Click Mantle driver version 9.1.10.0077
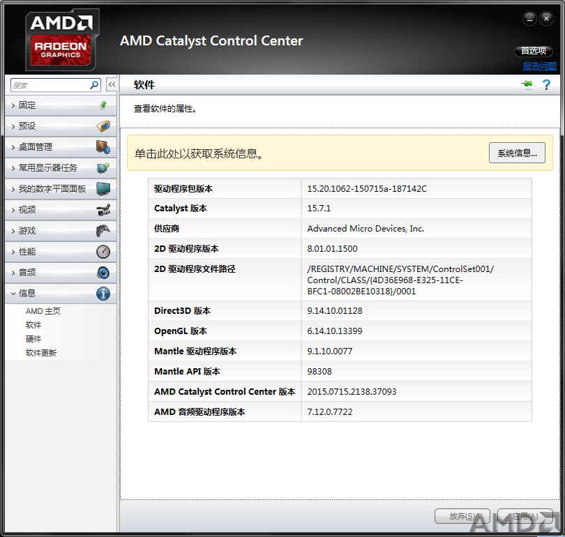This screenshot has height=537, width=565. coord(330,351)
